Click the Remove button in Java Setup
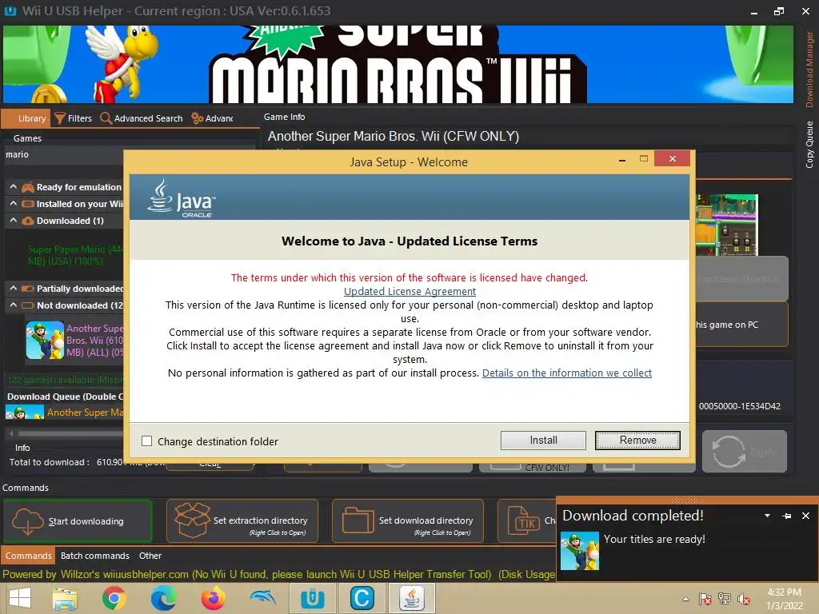The width and height of the screenshot is (819, 614). pos(637,441)
